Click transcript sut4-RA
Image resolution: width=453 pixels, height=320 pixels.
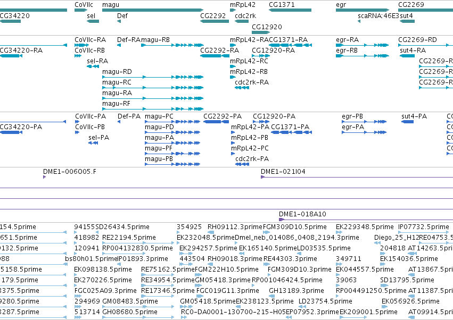pos(407,56)
